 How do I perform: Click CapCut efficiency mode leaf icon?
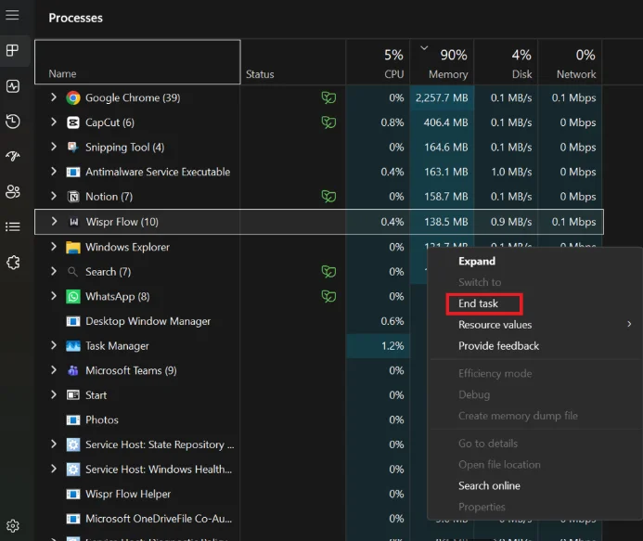pos(328,122)
